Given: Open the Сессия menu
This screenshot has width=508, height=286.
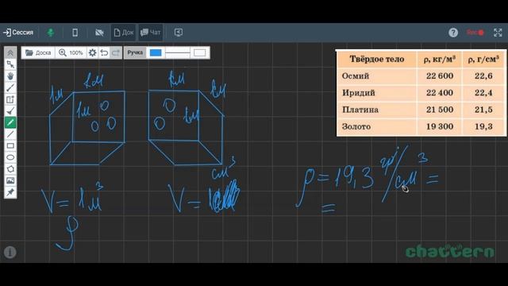Looking at the screenshot, I should pyautogui.click(x=18, y=33).
